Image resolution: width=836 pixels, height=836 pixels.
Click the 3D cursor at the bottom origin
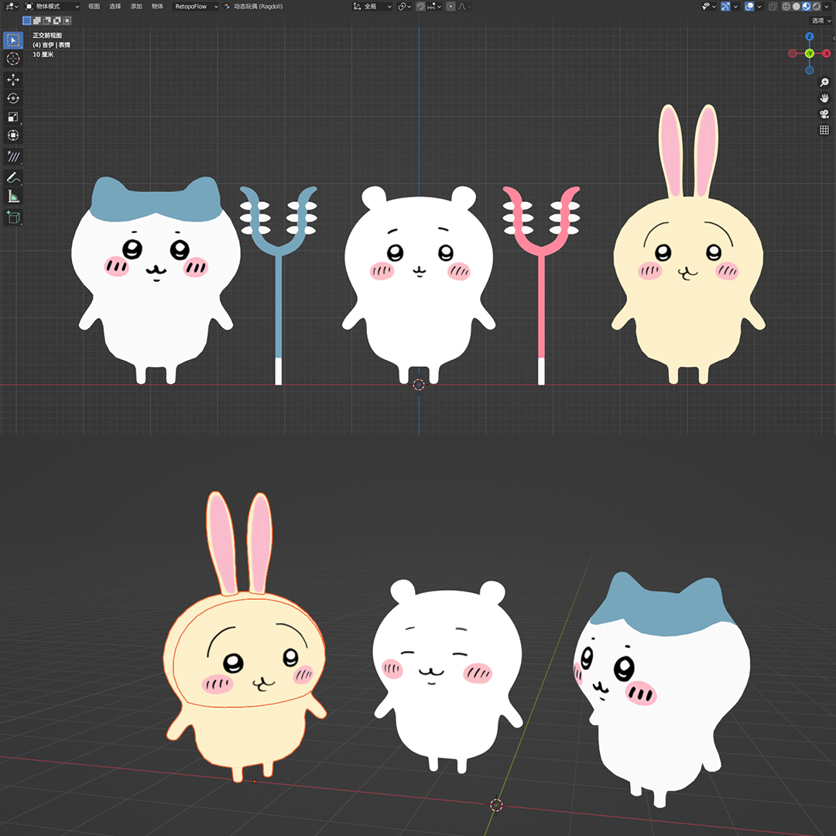point(496,804)
